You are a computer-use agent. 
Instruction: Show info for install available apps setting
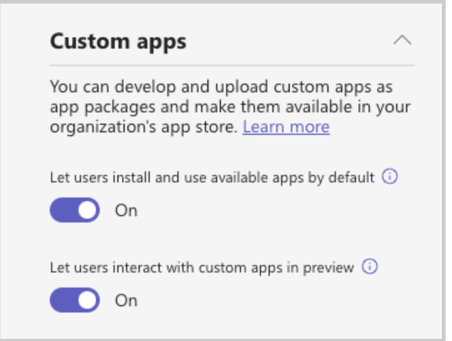point(390,176)
